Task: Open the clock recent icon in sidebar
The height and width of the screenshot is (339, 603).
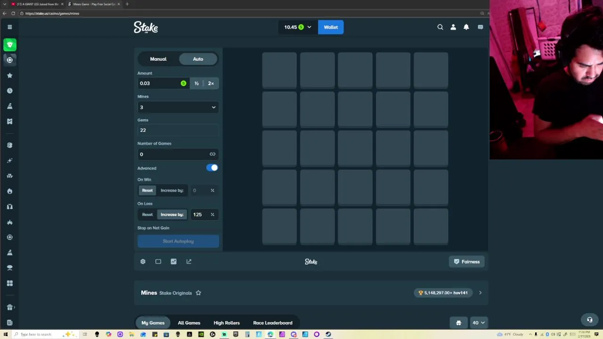Action: point(9,90)
